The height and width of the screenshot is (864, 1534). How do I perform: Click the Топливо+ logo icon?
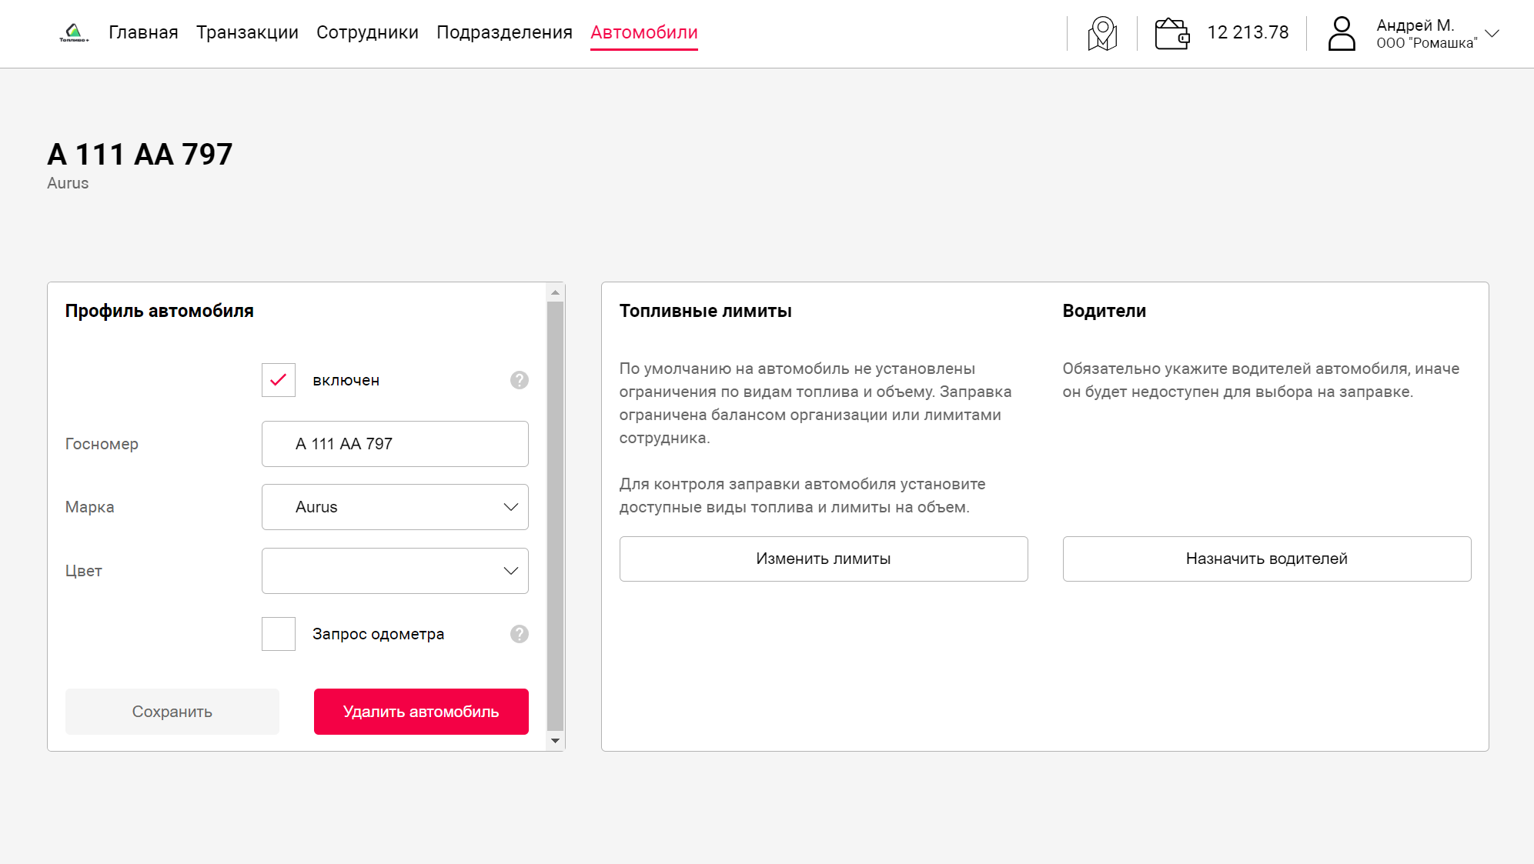(x=74, y=32)
